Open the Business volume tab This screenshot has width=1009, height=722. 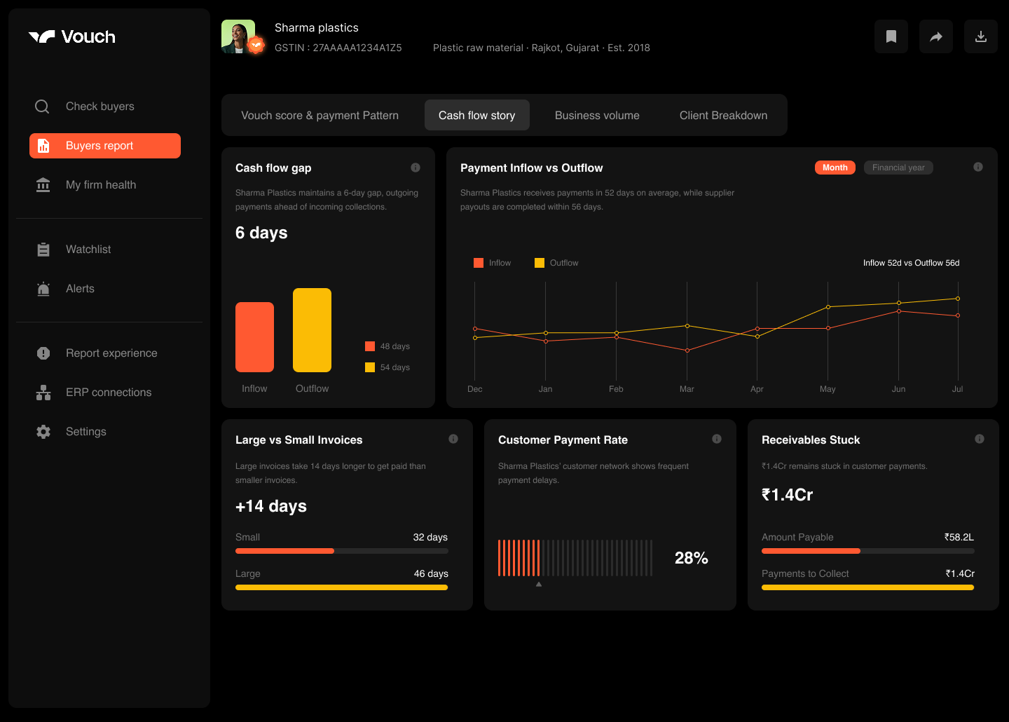click(597, 116)
